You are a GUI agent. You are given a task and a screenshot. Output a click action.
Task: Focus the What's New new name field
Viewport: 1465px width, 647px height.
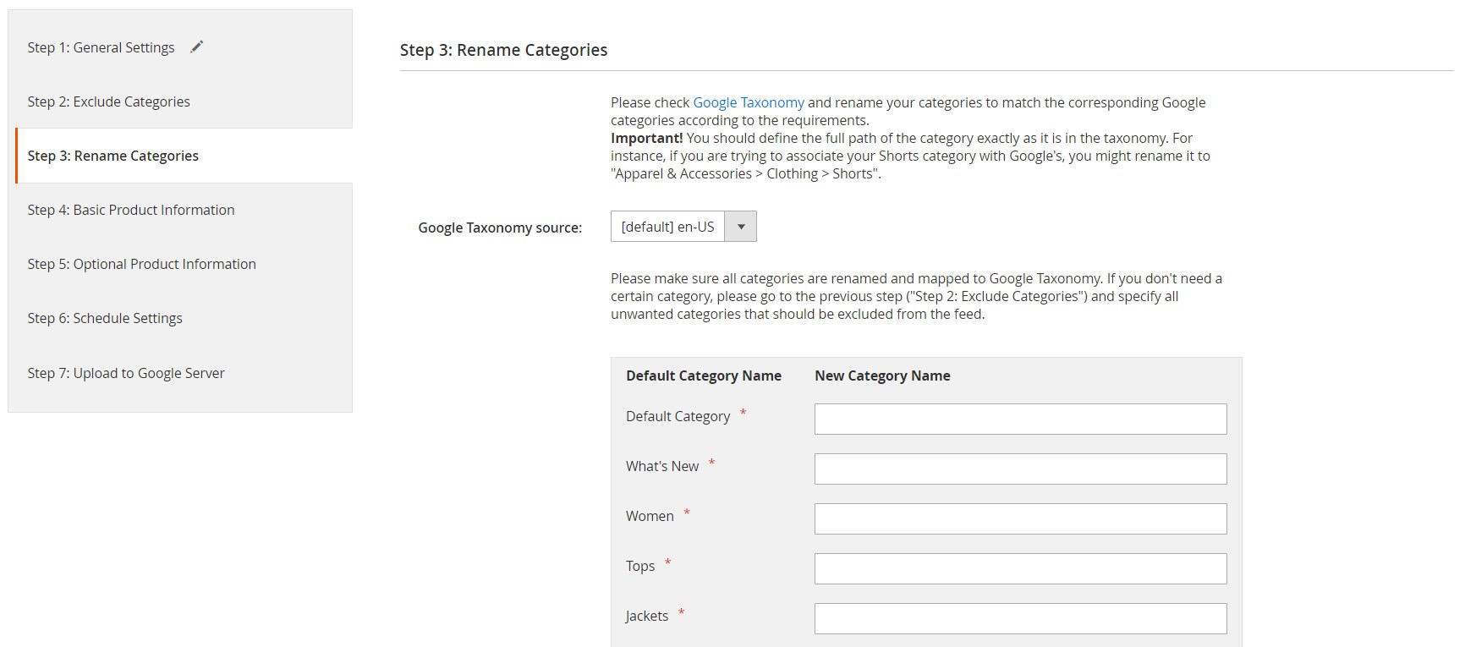[1019, 469]
